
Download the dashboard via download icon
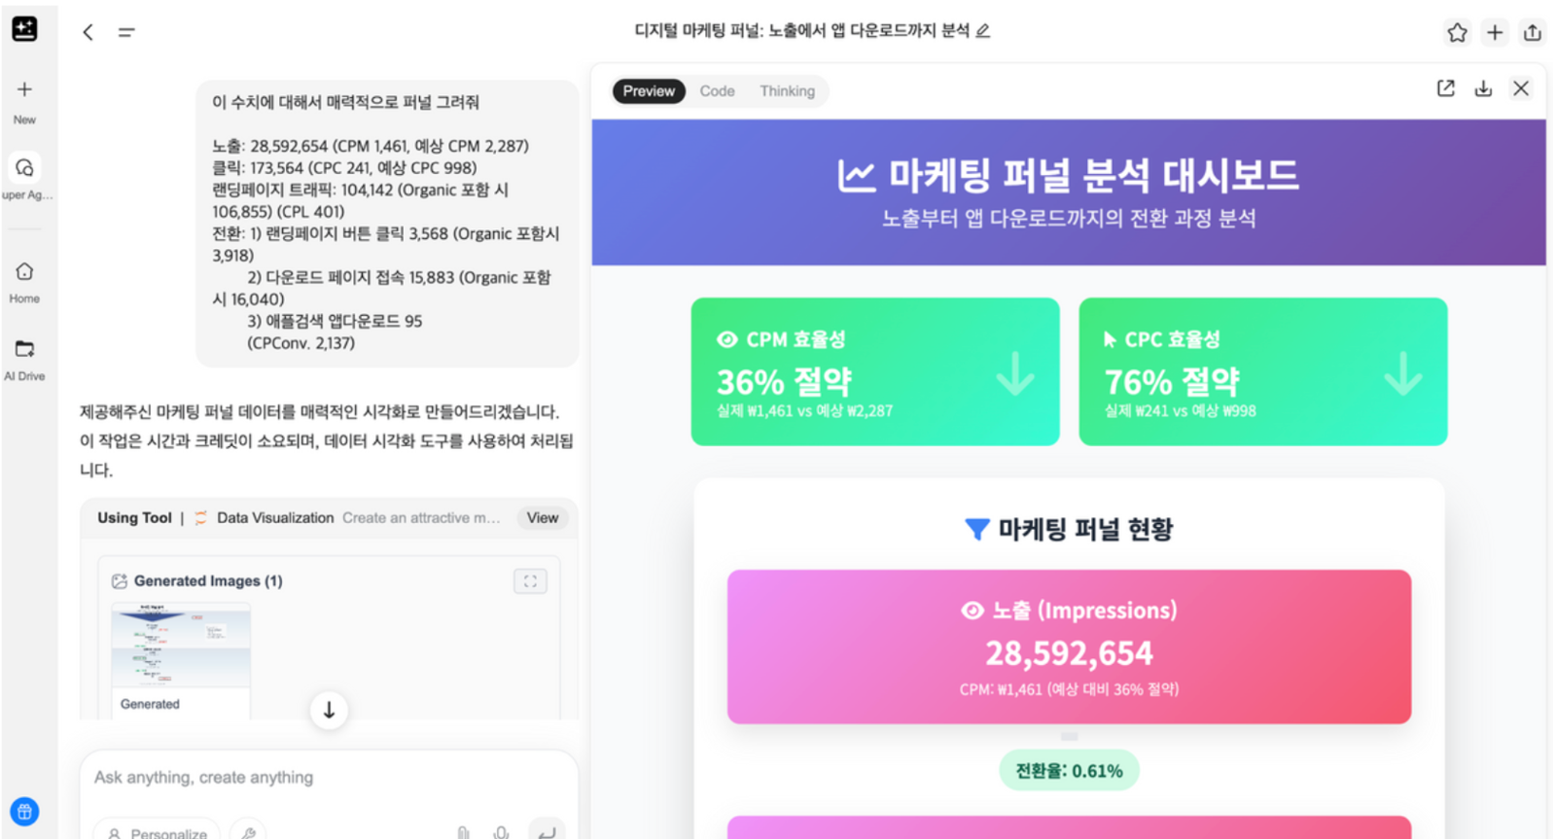(1483, 87)
